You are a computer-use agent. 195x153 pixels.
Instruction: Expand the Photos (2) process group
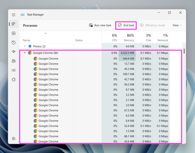tap(25, 46)
